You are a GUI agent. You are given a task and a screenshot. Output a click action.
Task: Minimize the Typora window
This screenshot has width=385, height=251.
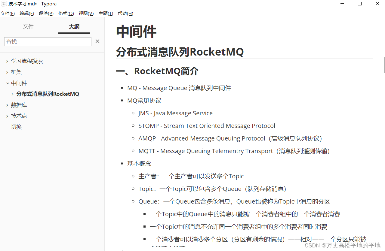[342, 4]
